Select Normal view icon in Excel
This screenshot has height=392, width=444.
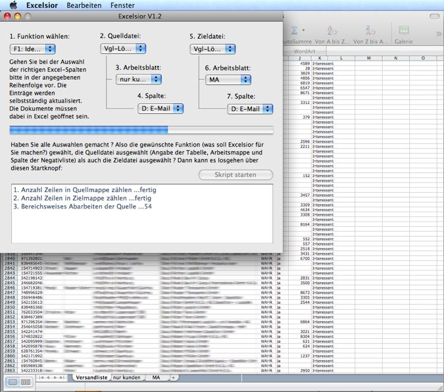pos(12,382)
